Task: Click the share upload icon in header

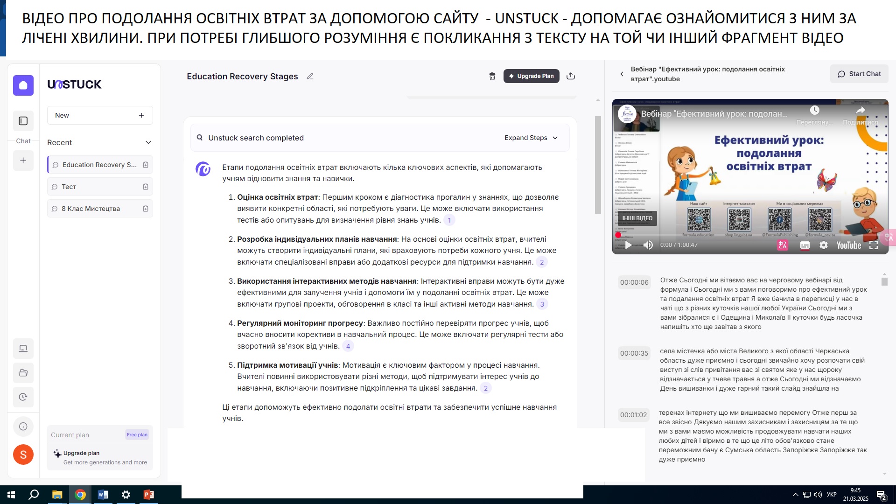Action: point(571,76)
